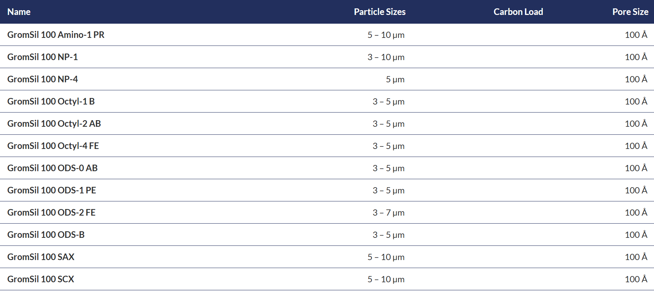Open GromSil 100 ODS-1 PE product
This screenshot has width=654, height=291.
tap(51, 190)
